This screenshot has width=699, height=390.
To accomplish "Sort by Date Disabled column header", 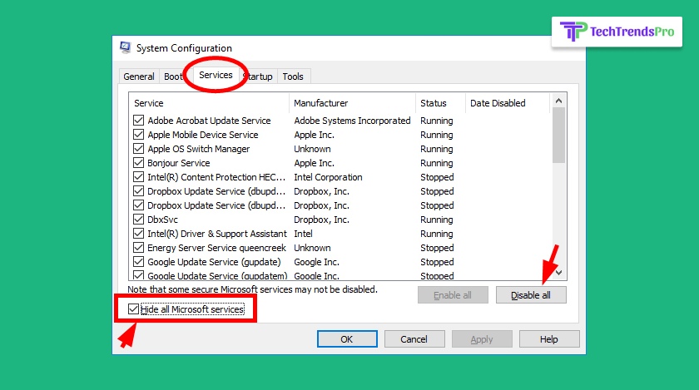I will [x=508, y=103].
